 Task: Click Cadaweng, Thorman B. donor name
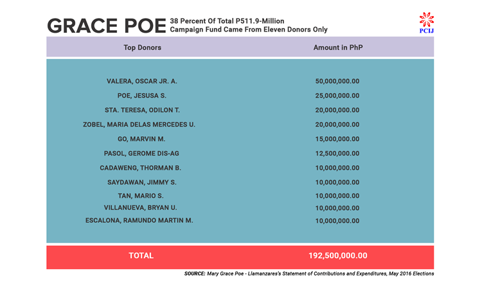(x=141, y=168)
